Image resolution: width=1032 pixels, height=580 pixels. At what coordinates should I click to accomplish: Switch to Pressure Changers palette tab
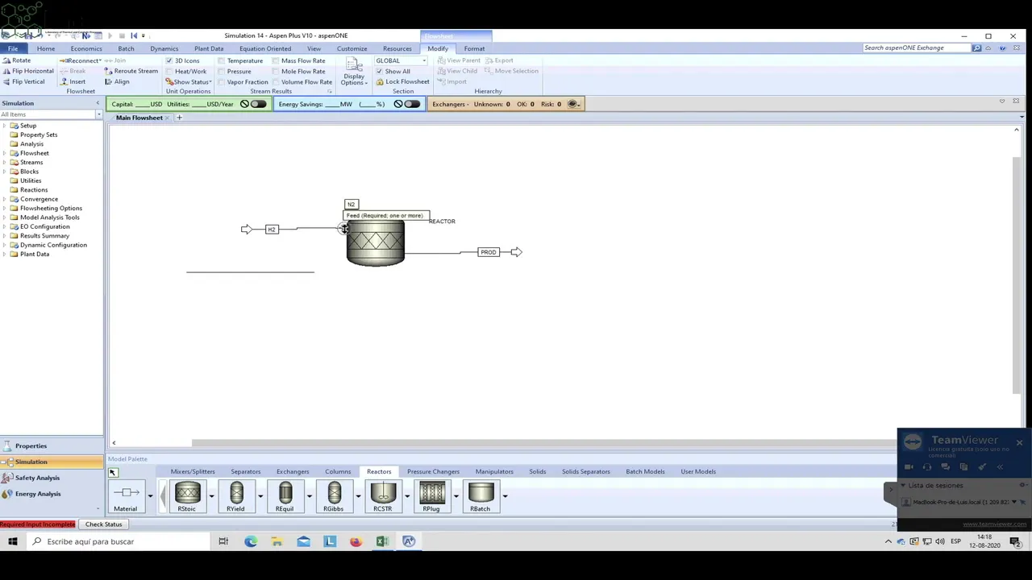click(x=433, y=471)
